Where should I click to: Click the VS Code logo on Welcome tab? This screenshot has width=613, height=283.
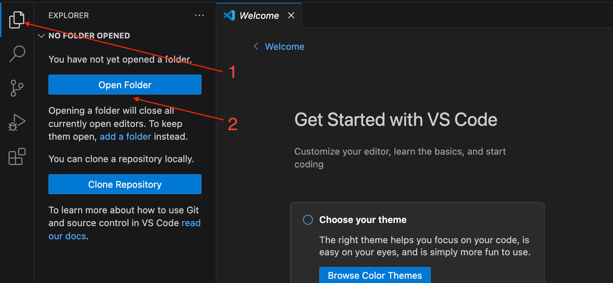pos(229,15)
